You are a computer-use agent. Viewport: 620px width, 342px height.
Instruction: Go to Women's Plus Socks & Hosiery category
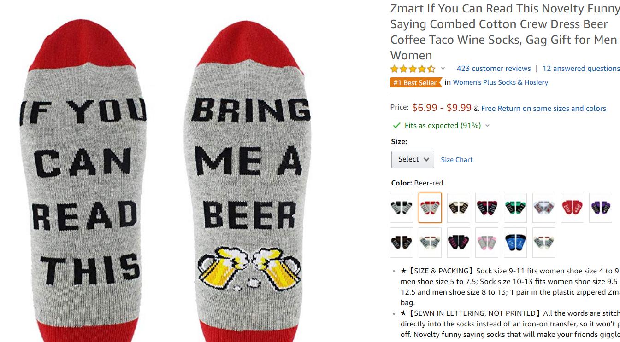[501, 82]
